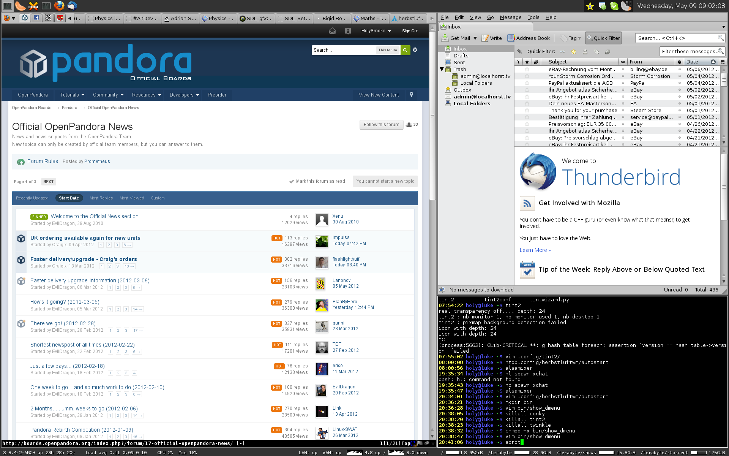Click Write to compose a message
The height and width of the screenshot is (456, 729).
492,38
